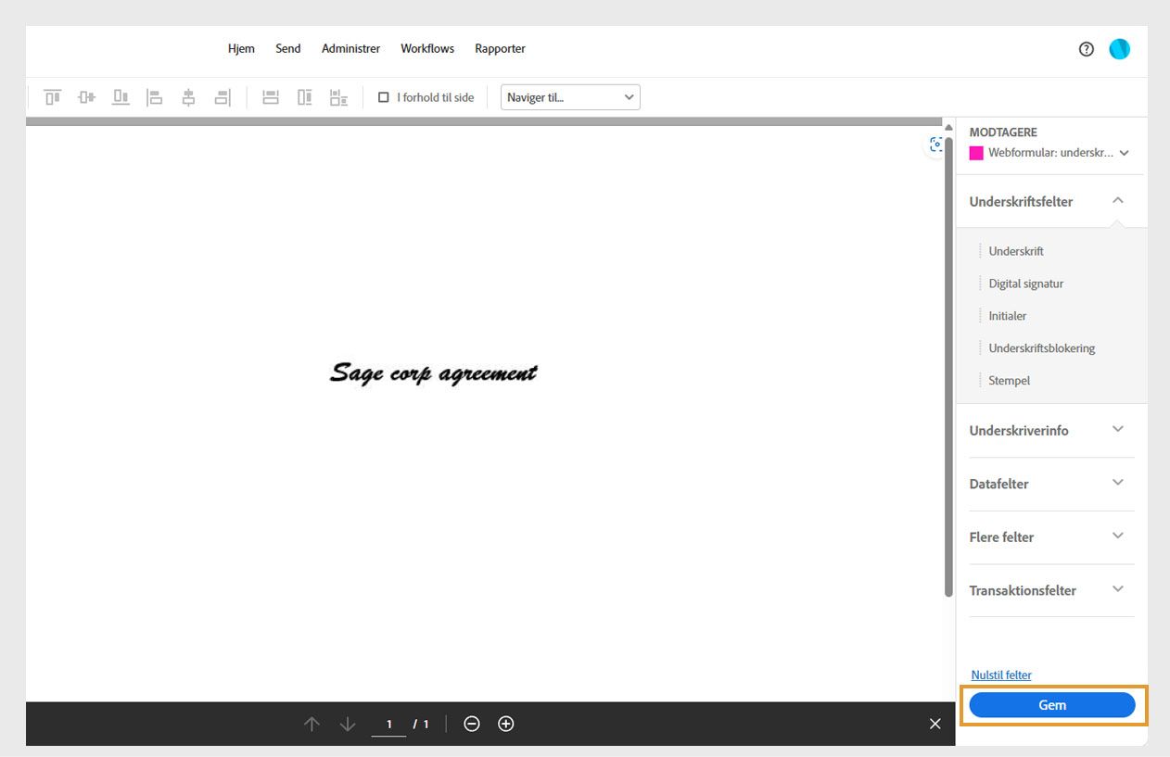Image resolution: width=1170 pixels, height=757 pixels.
Task: Click the field detection icon above the scrollbar
Action: pos(936,145)
